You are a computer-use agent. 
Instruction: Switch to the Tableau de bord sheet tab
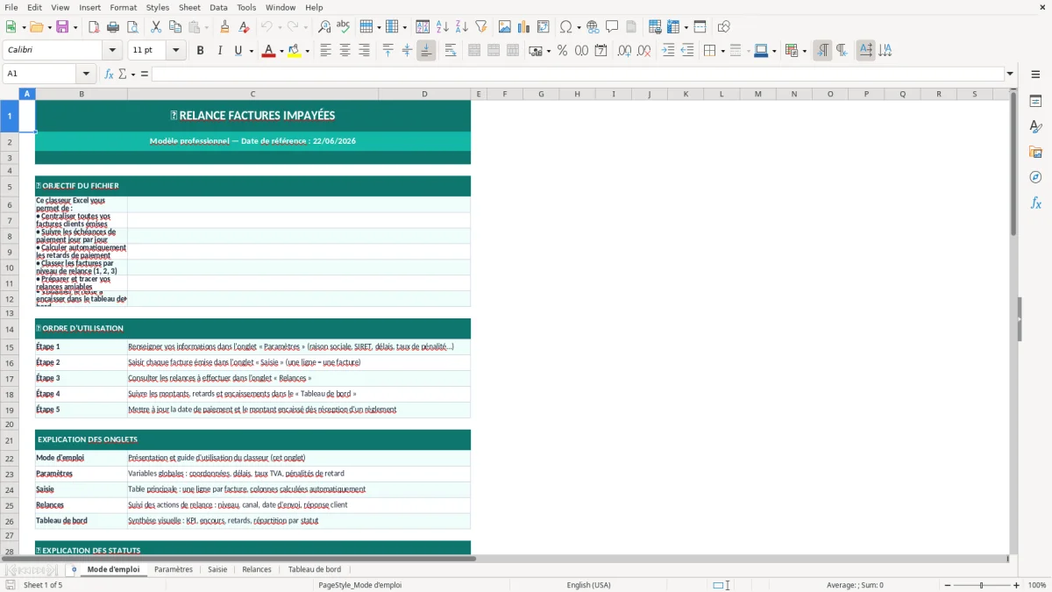315,569
